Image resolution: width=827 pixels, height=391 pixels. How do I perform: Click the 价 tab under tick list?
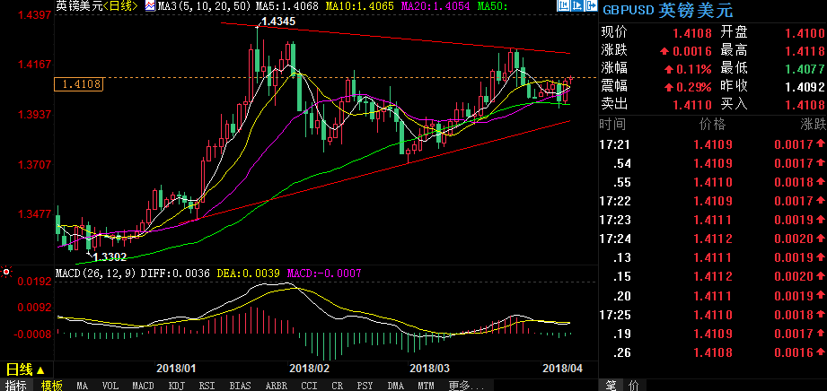[x=632, y=385]
